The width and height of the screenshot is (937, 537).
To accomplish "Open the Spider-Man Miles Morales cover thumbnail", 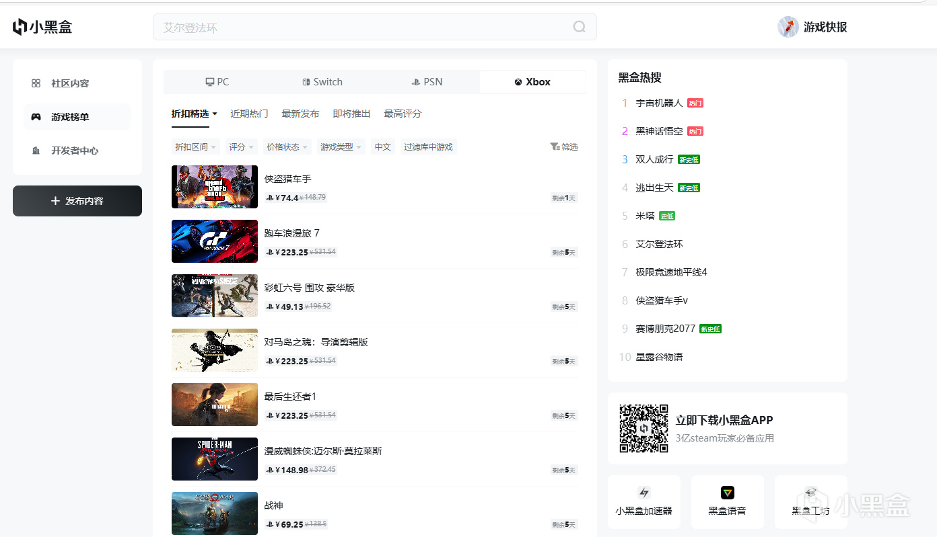I will pyautogui.click(x=215, y=459).
